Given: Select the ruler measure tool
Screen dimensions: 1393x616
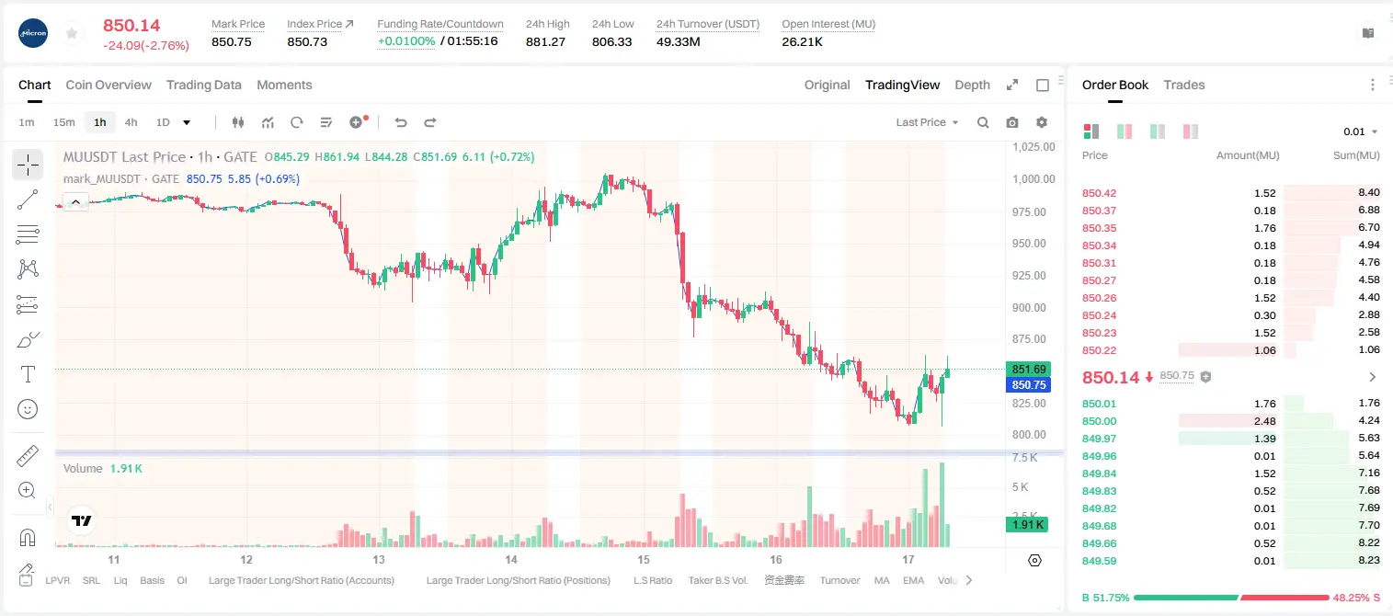Looking at the screenshot, I should pos(28,456).
